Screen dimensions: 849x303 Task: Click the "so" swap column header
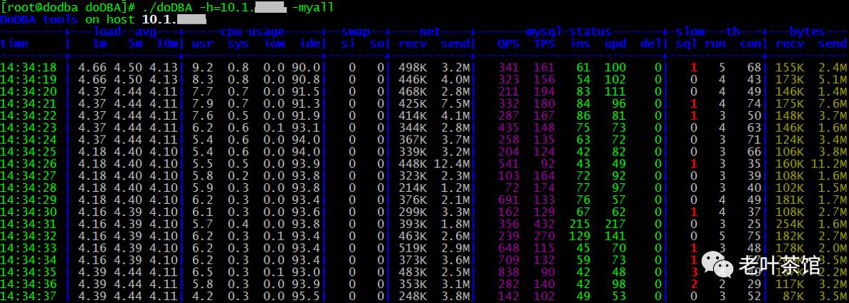point(377,44)
